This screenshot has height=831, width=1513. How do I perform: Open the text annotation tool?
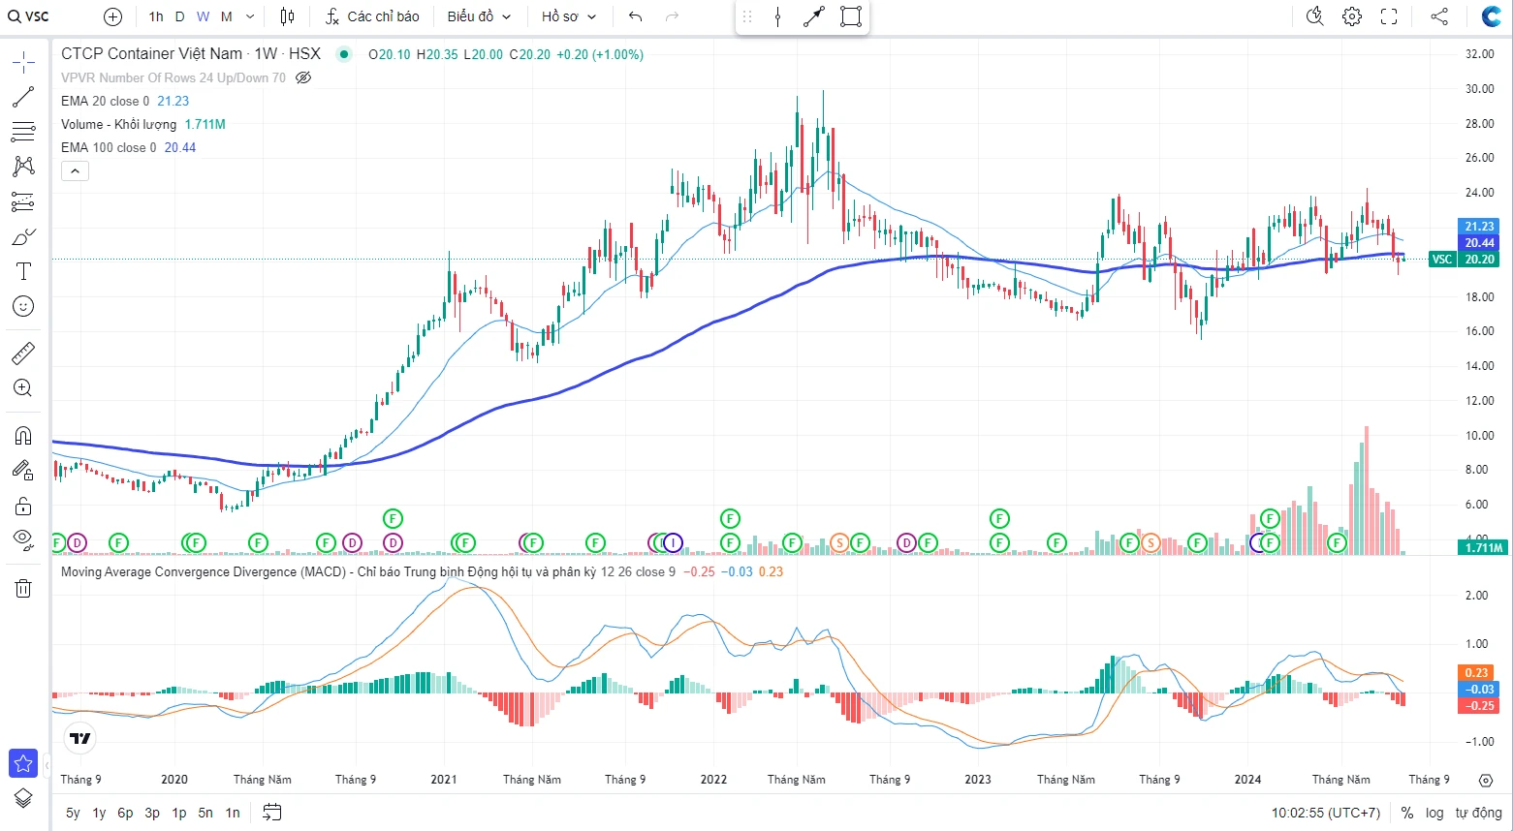pos(23,271)
